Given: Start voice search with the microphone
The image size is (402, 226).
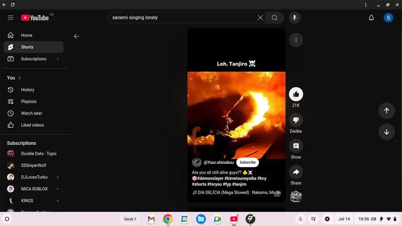Looking at the screenshot, I should pyautogui.click(x=295, y=18).
